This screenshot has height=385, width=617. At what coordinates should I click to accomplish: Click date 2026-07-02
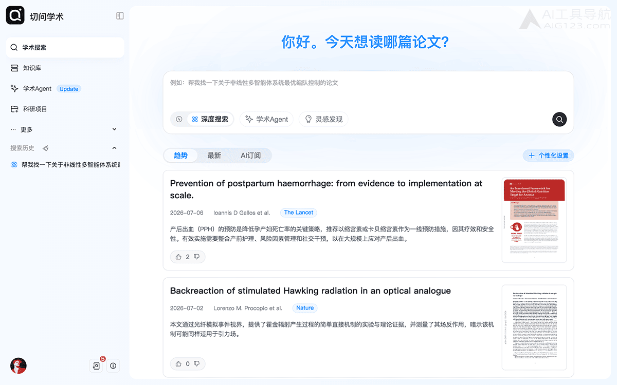click(x=187, y=308)
